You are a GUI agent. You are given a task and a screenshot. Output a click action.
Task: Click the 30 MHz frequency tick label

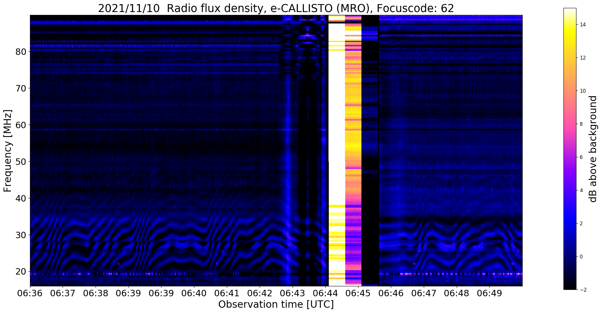point(21,235)
